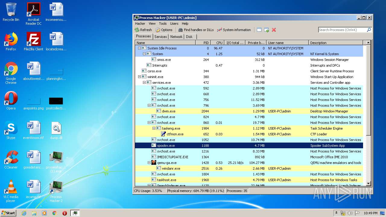Switch to the Services tab
Viewport: 386px width, 217px height.
[160, 37]
